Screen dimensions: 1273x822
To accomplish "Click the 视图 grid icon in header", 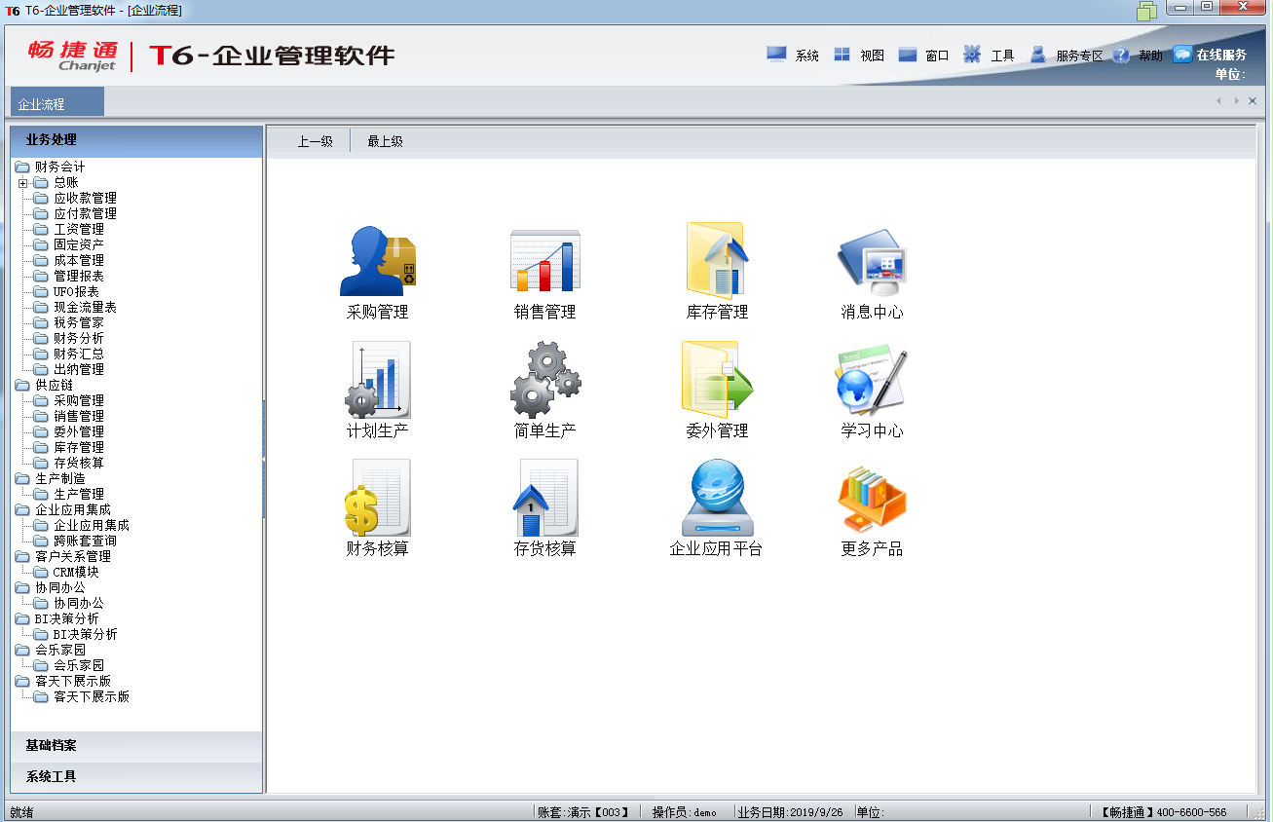I will click(842, 55).
